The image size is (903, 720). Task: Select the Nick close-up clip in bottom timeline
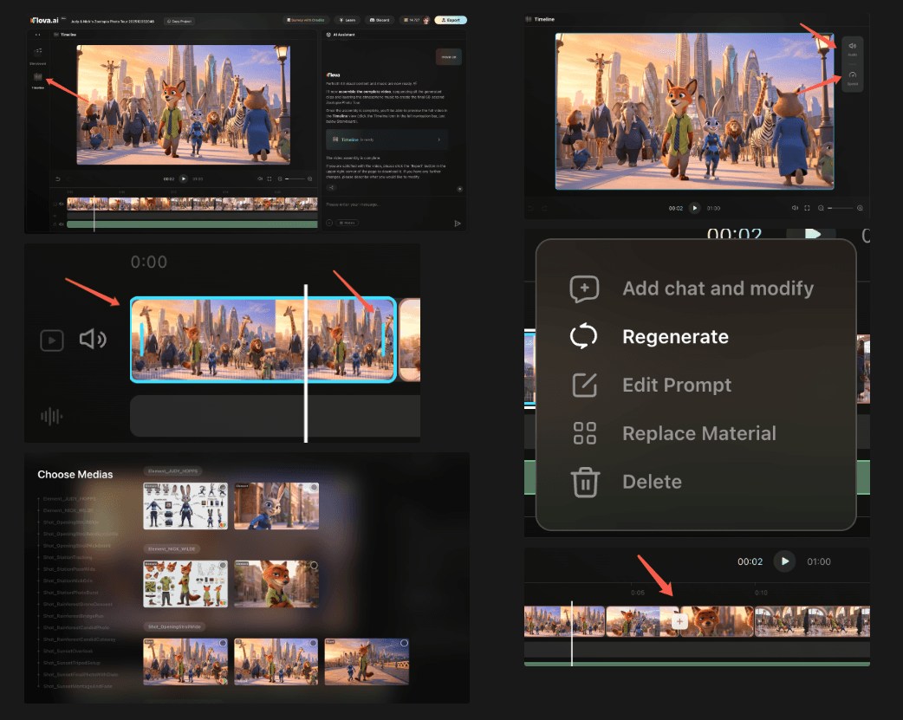pyautogui.click(x=717, y=621)
